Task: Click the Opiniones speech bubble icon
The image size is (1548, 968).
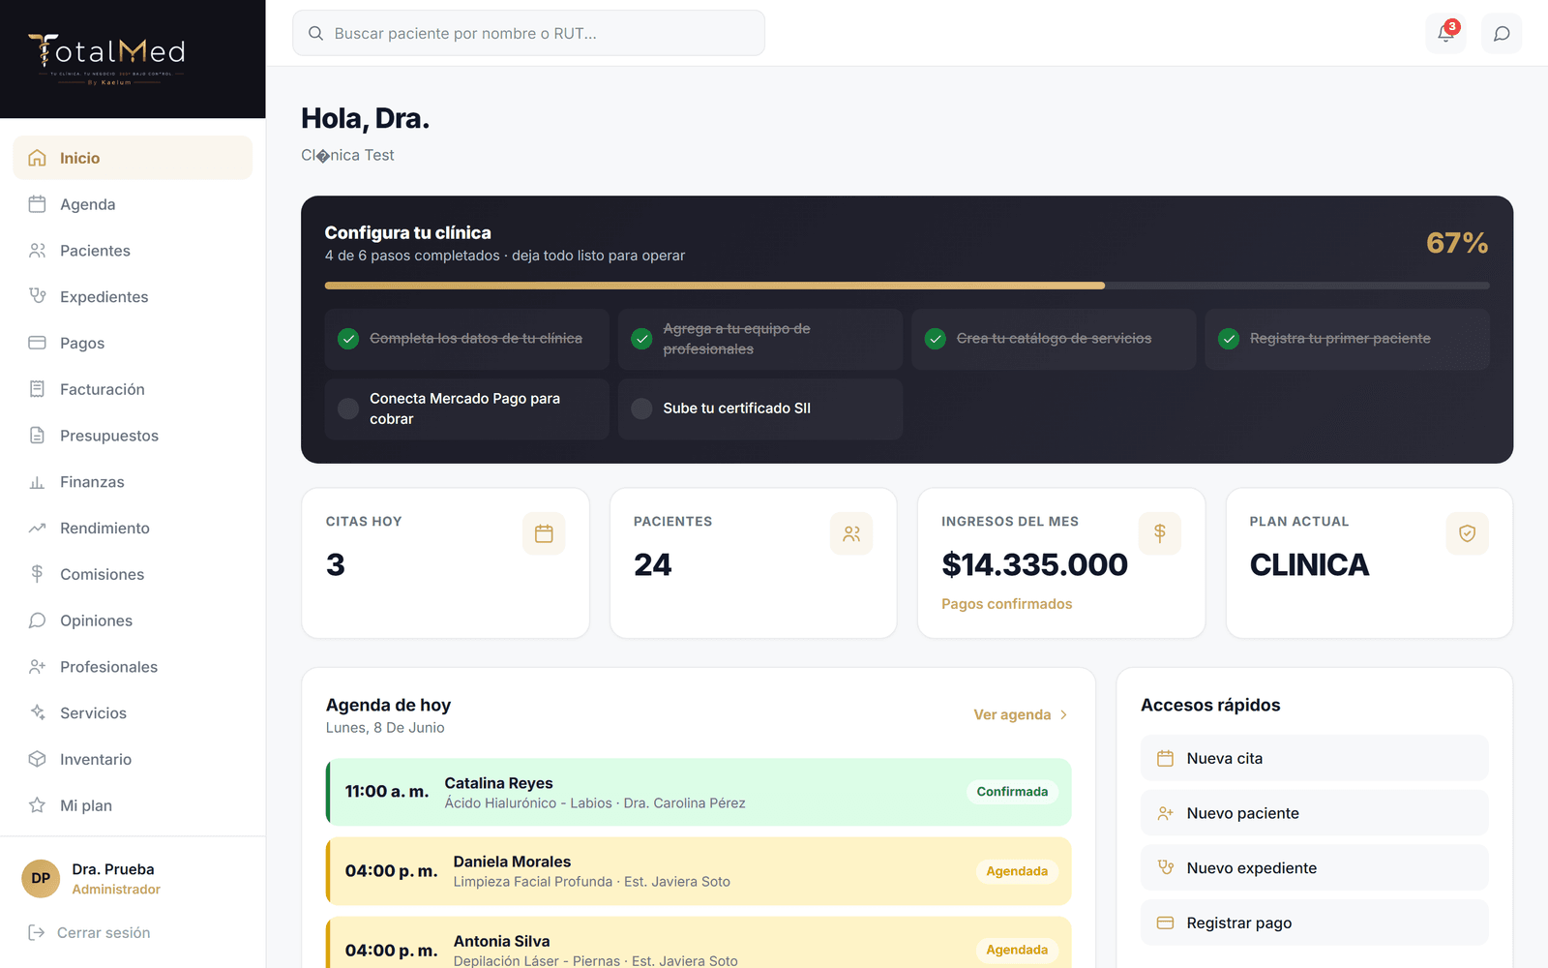Action: click(38, 620)
